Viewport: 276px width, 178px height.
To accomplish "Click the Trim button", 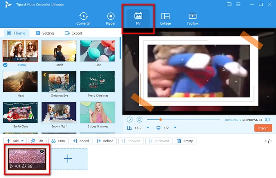I will pyautogui.click(x=58, y=141).
